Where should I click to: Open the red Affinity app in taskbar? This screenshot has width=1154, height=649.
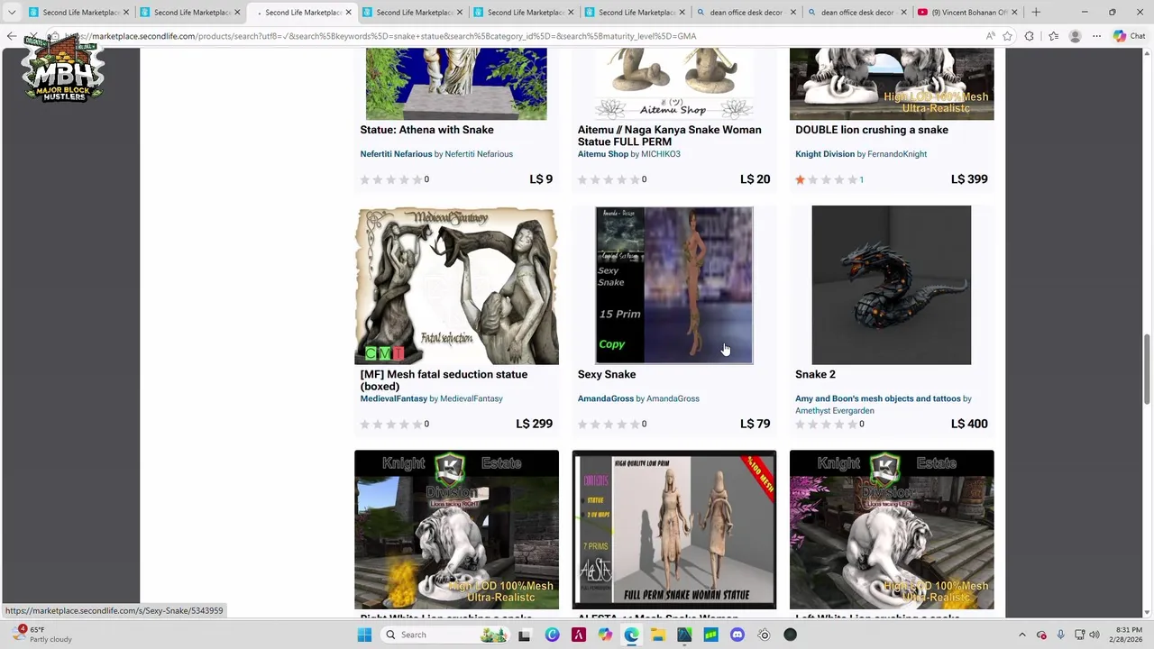(579, 635)
